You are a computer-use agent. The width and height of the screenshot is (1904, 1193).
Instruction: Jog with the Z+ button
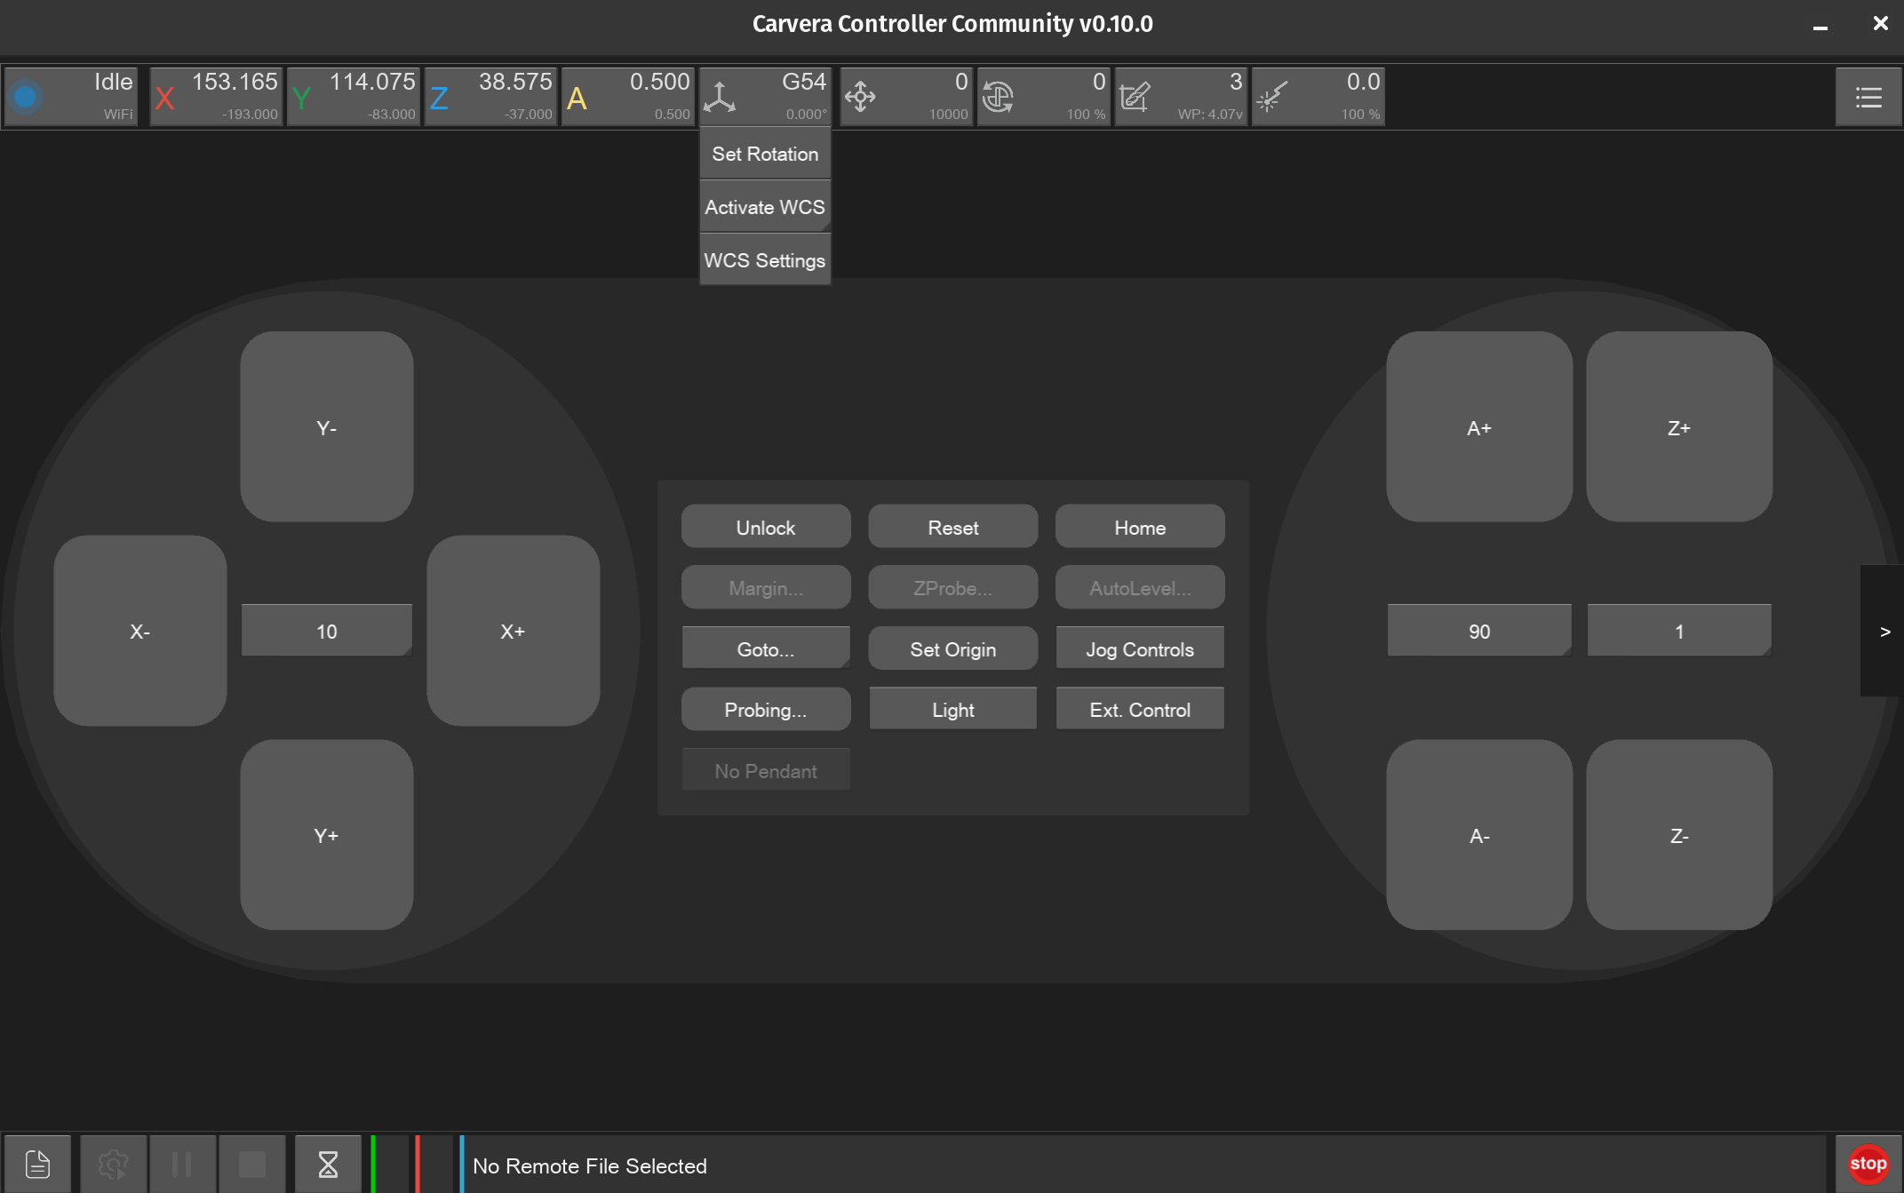[1678, 427]
